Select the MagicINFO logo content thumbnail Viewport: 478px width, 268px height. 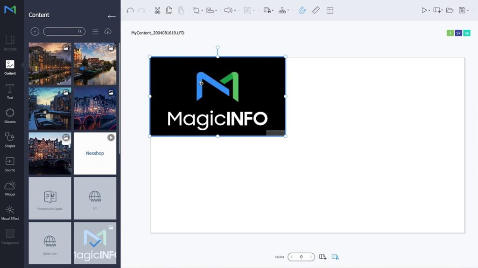pyautogui.click(x=95, y=243)
